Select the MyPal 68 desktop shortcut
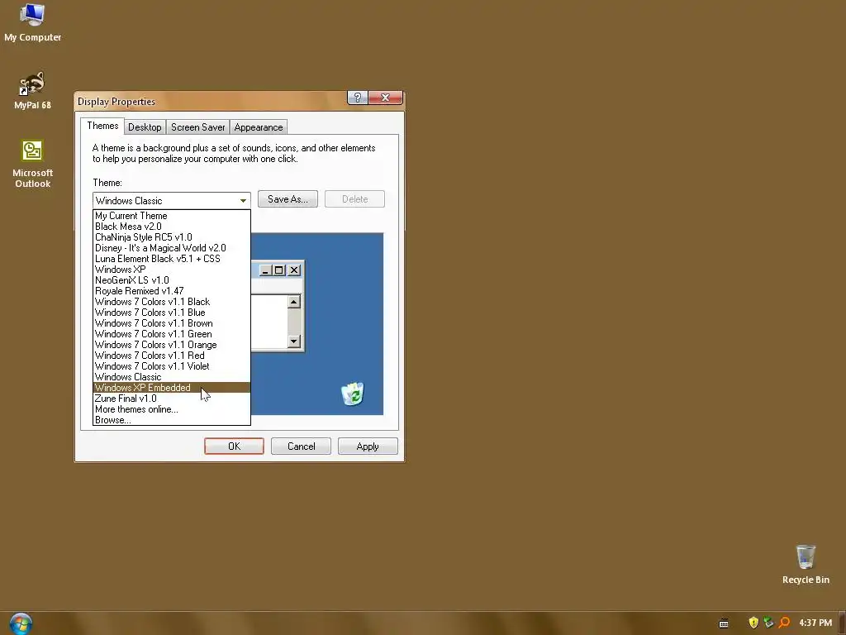Viewport: 846px width, 635px height. pos(32,90)
